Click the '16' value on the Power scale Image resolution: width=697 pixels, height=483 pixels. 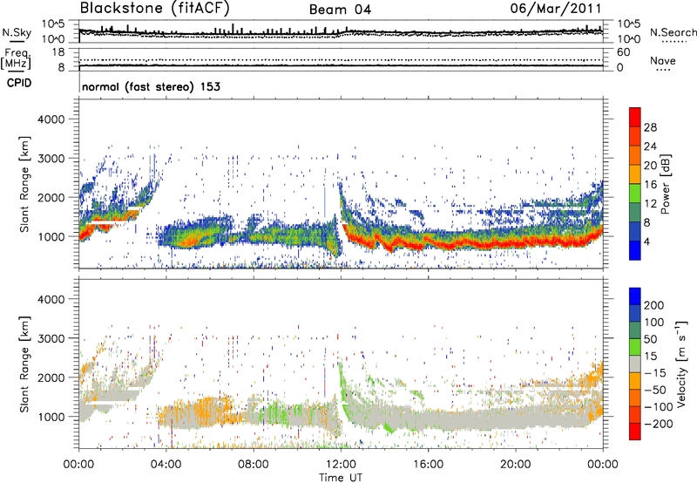(x=650, y=185)
